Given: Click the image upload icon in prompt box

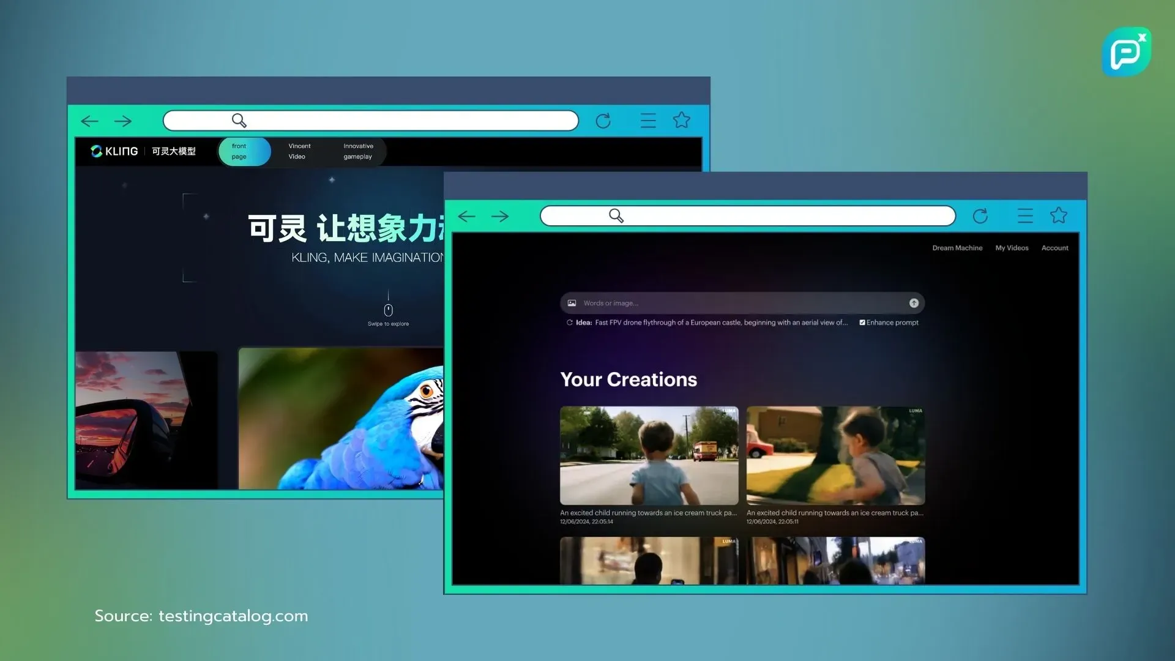Looking at the screenshot, I should [572, 303].
